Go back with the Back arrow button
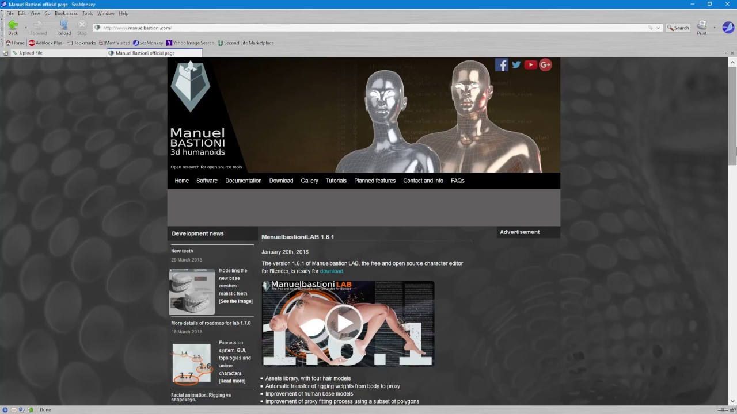The image size is (737, 414). pyautogui.click(x=13, y=27)
